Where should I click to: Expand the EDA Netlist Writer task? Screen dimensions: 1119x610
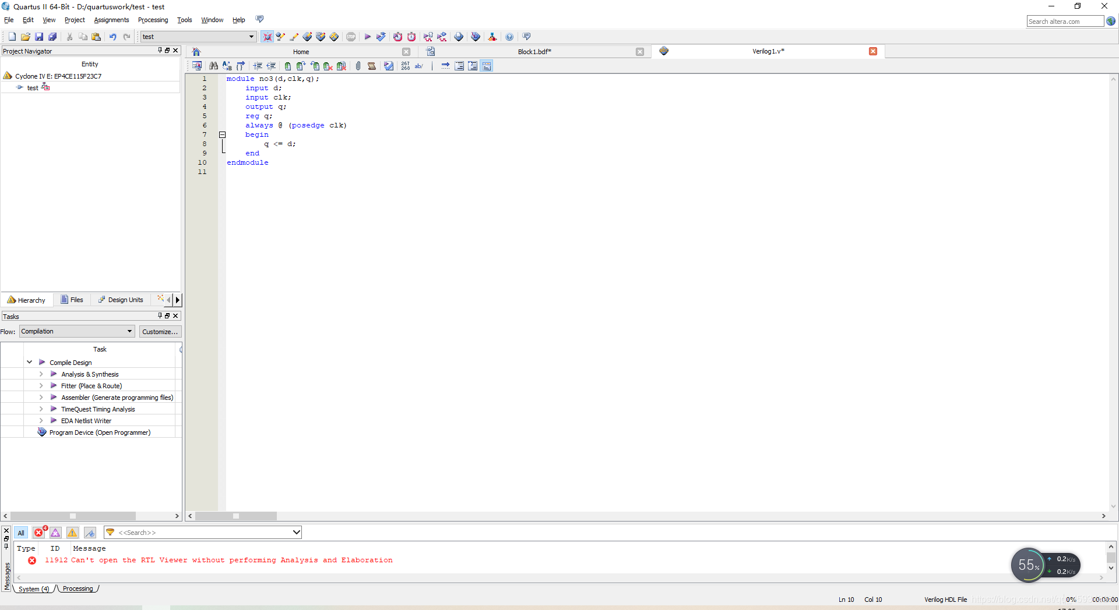(41, 421)
